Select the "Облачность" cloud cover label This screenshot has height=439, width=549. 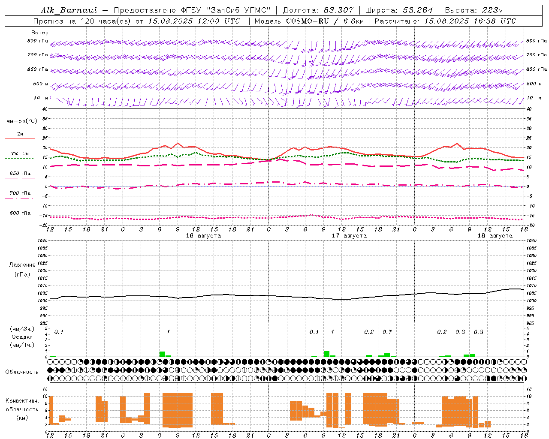click(x=22, y=372)
